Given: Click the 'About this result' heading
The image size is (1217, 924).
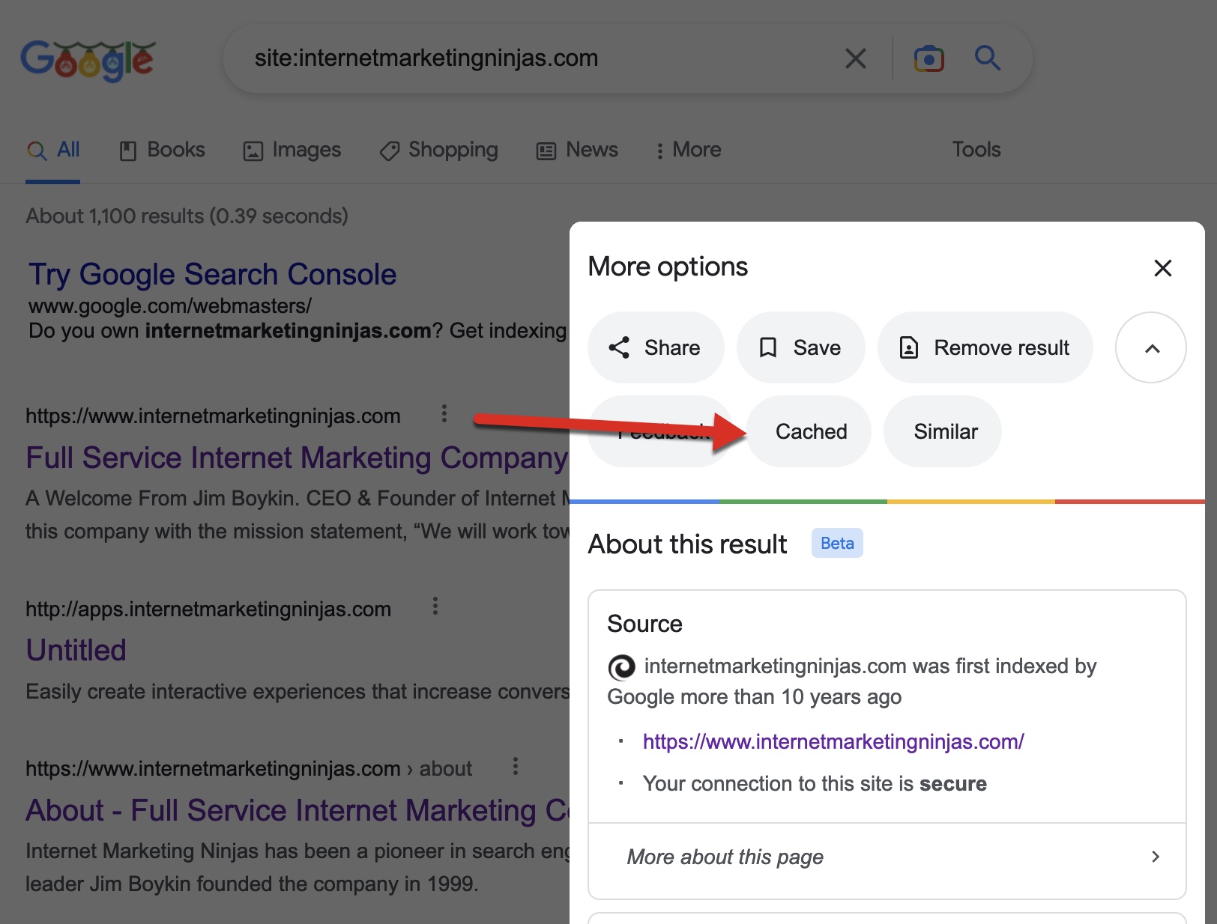Looking at the screenshot, I should 687,544.
